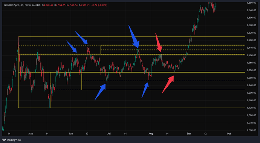
Task: Click the May label on time axis
Action: pyautogui.click(x=31, y=134)
